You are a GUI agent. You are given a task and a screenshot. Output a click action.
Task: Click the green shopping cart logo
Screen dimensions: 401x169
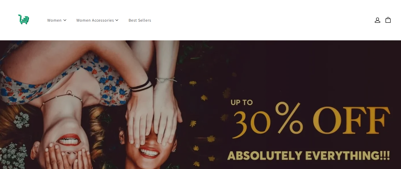coord(23,19)
